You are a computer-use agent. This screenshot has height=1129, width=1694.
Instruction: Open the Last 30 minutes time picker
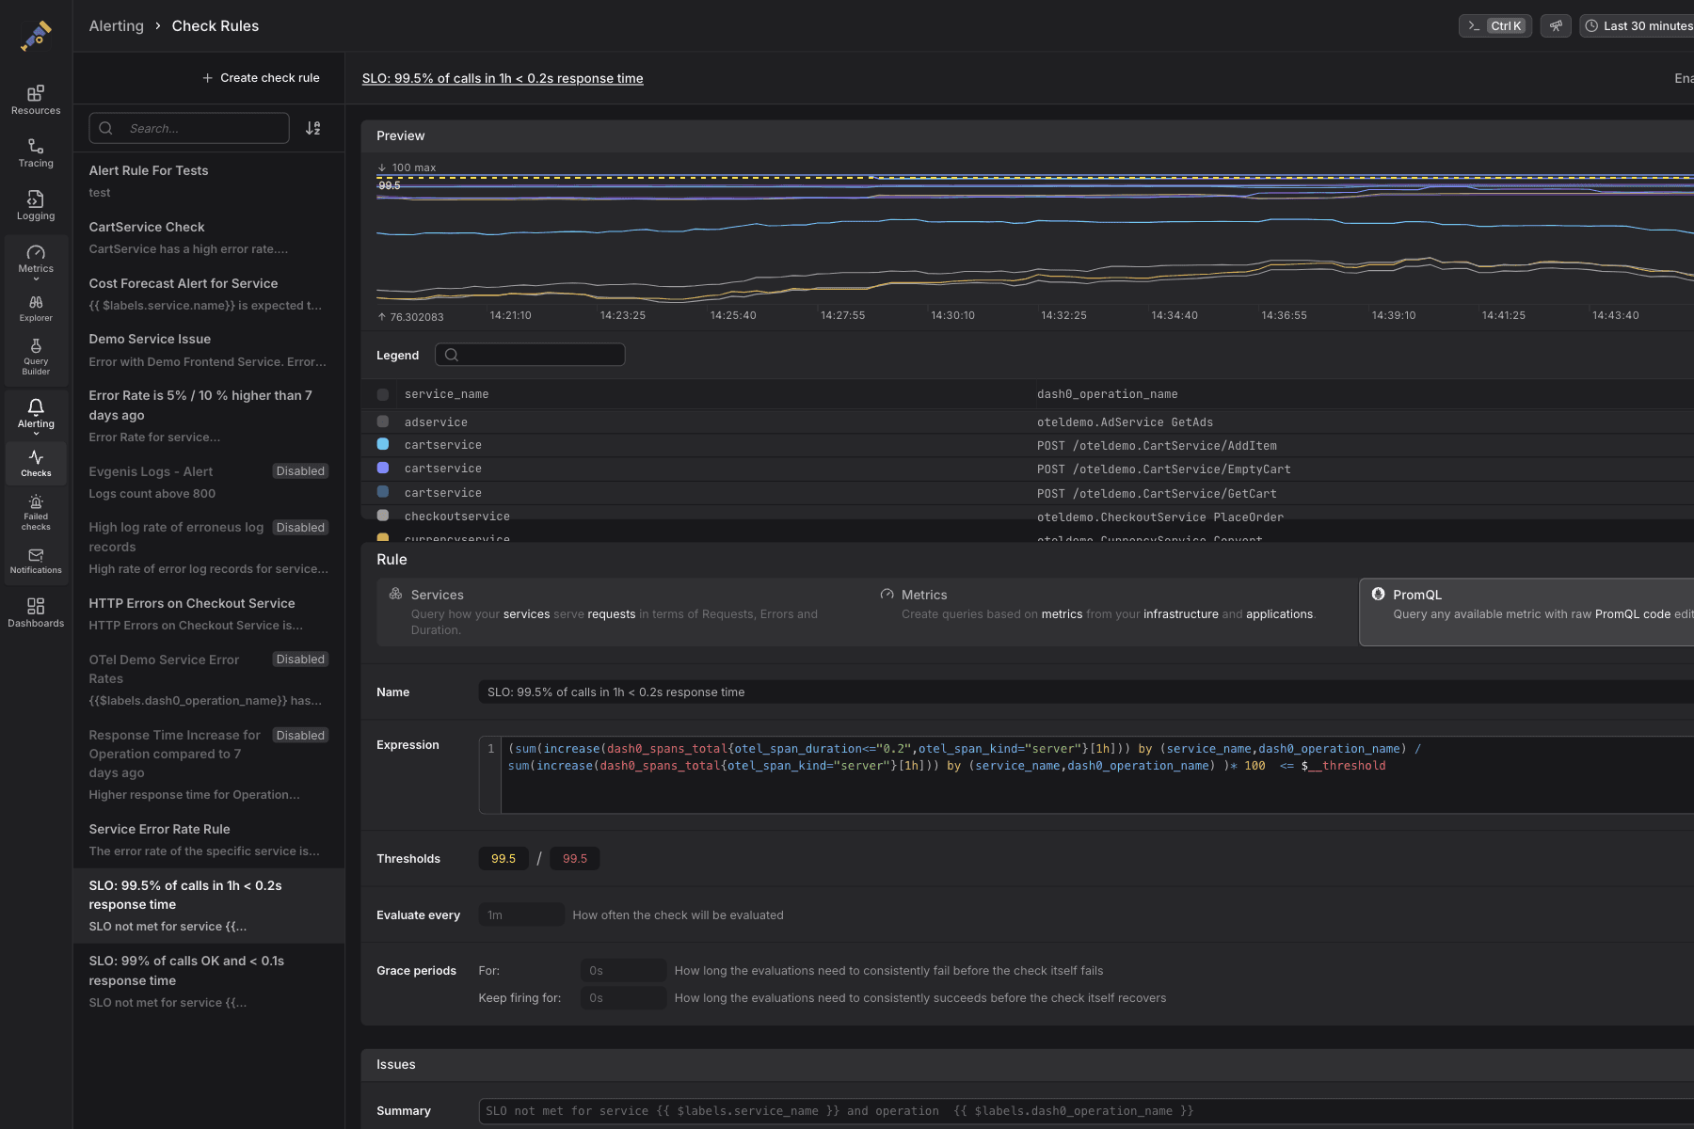point(1638,26)
